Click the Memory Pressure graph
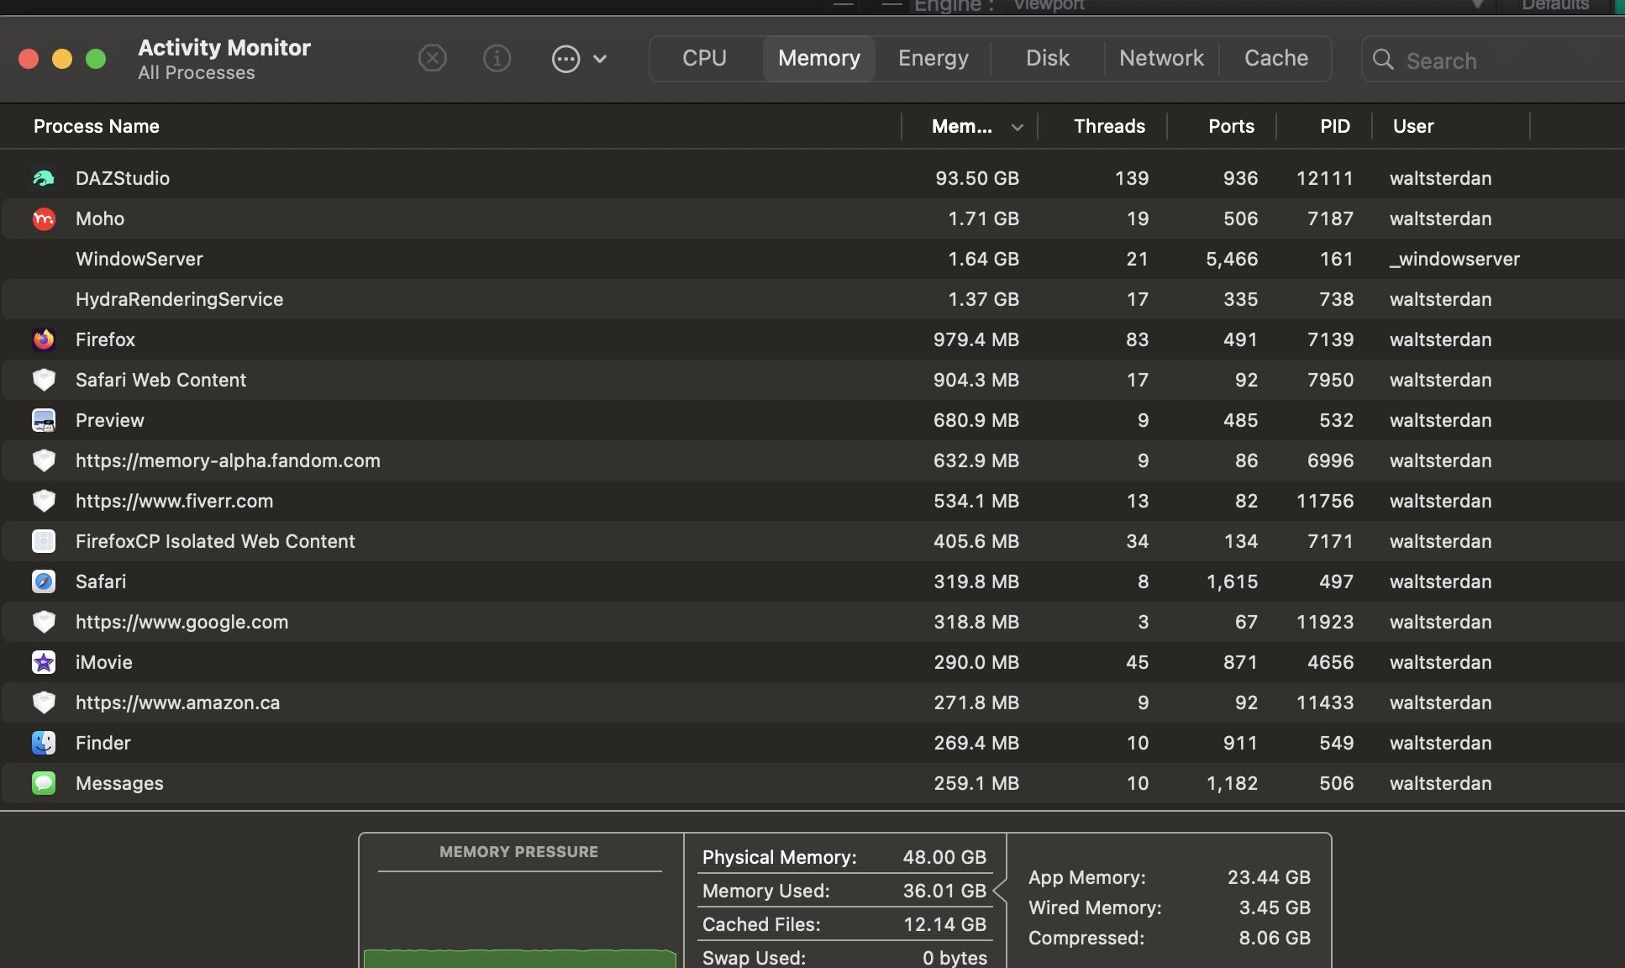1625x968 pixels. [x=519, y=924]
